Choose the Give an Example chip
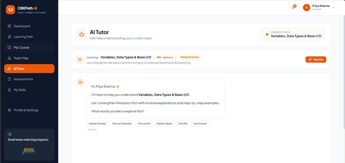Screen dimensions: 345x163 pos(122,123)
